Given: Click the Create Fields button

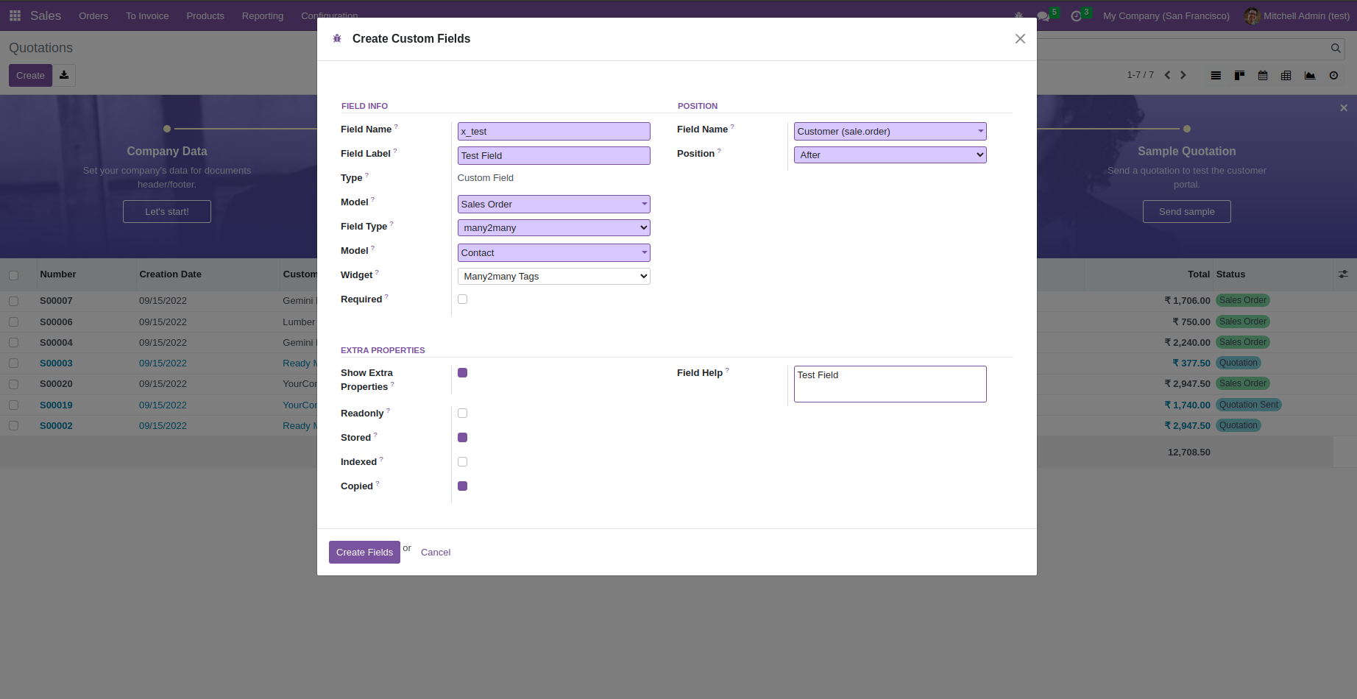Looking at the screenshot, I should coord(364,553).
